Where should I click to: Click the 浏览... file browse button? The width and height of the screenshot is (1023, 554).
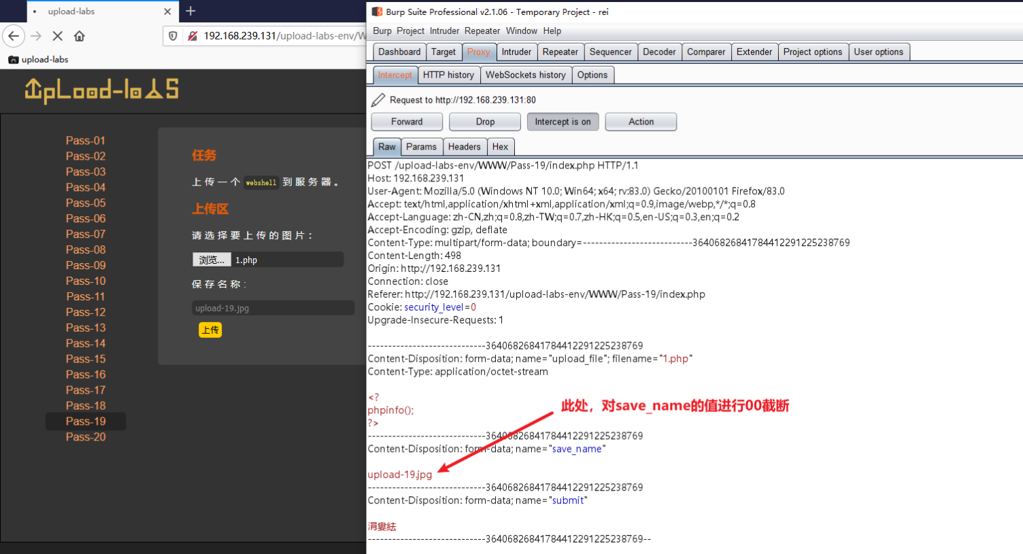[212, 260]
